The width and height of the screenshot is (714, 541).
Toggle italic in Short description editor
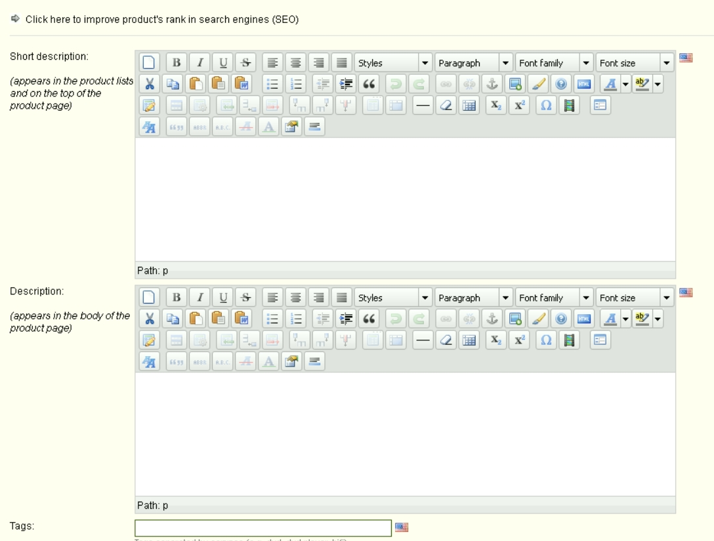[x=200, y=62]
